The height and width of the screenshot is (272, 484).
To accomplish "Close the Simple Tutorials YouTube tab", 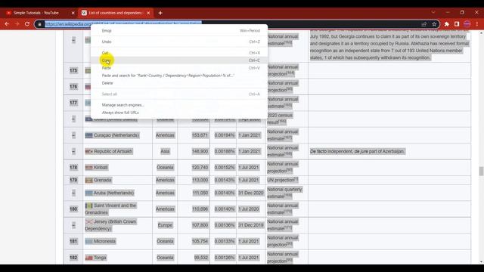I will click(73, 13).
